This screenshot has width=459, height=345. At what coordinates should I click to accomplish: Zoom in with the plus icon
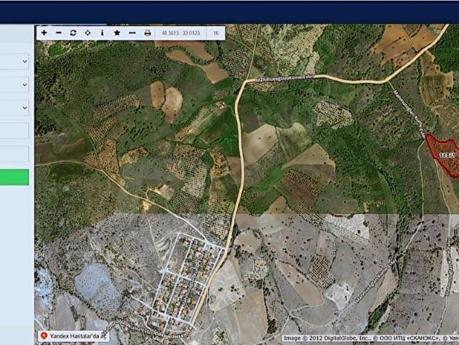coord(44,33)
